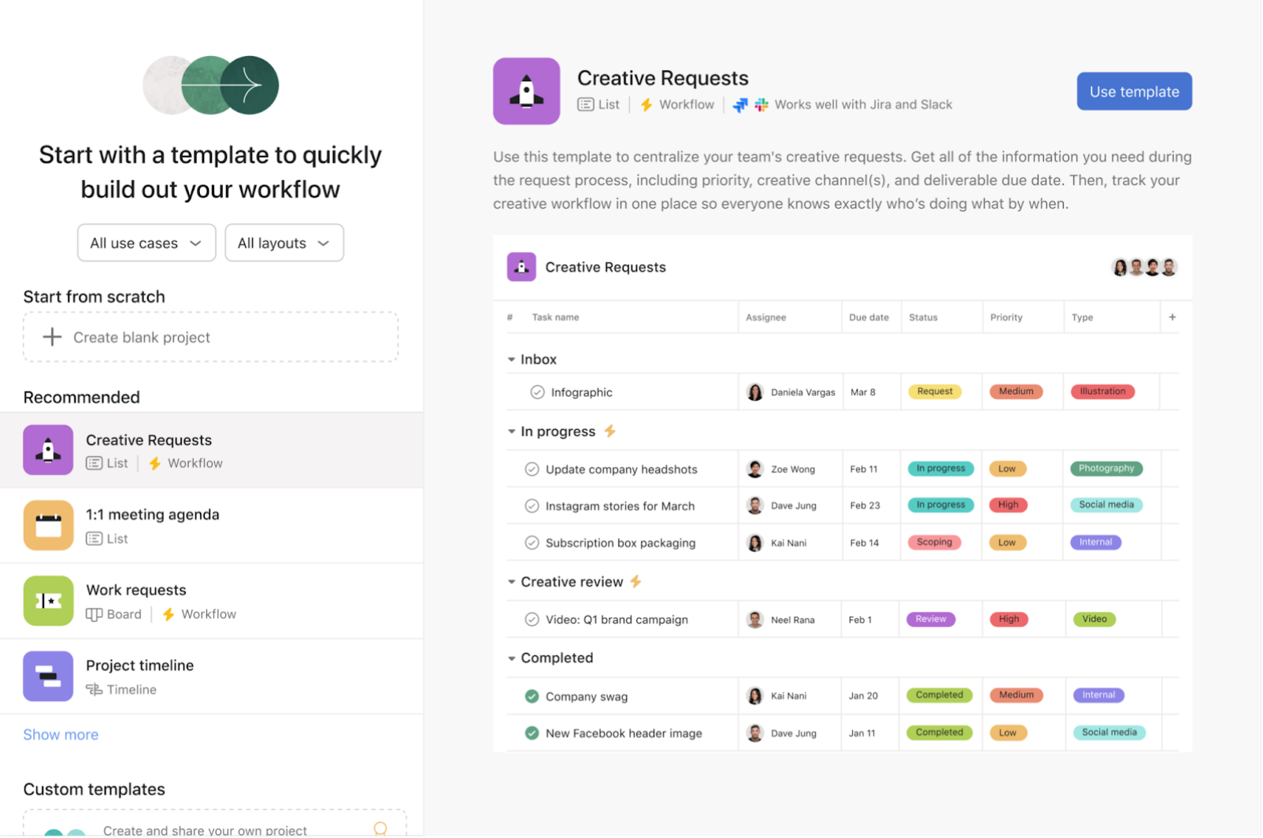Click Zoe Wong avatar in headshots row
Screen dimensions: 1263x838
tap(755, 469)
